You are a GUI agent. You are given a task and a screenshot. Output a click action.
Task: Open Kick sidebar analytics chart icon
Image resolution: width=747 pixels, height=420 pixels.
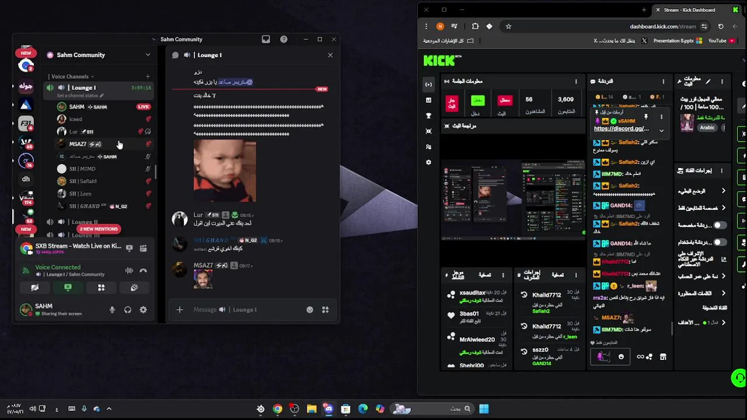[x=429, y=100]
